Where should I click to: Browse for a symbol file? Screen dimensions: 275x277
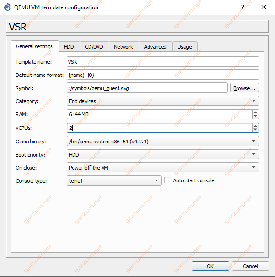(245, 88)
